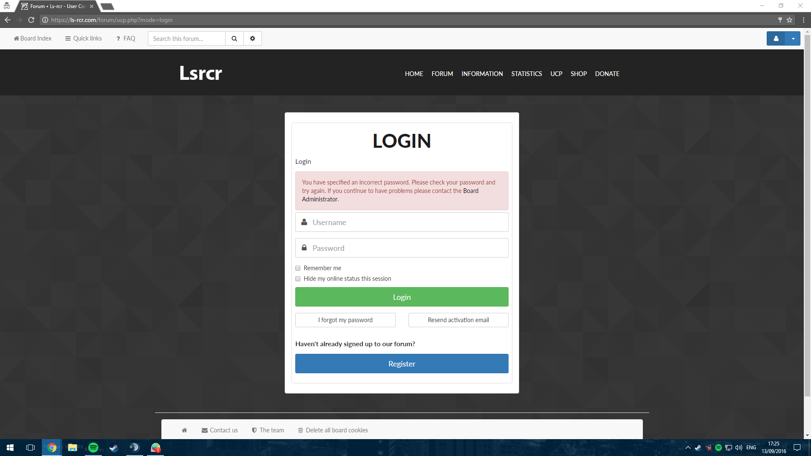Open the Quick links menu
The width and height of the screenshot is (811, 456).
[x=83, y=38]
